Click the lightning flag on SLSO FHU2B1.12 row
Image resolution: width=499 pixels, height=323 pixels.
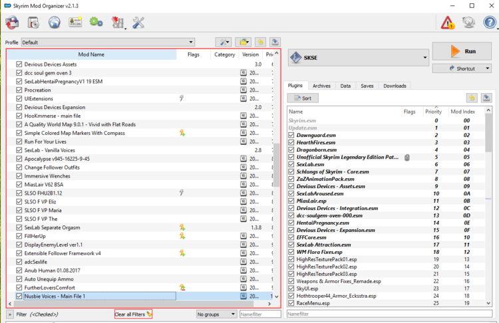point(182,193)
